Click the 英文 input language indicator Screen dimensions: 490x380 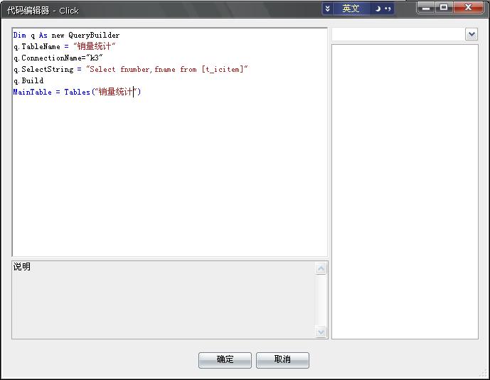click(351, 9)
